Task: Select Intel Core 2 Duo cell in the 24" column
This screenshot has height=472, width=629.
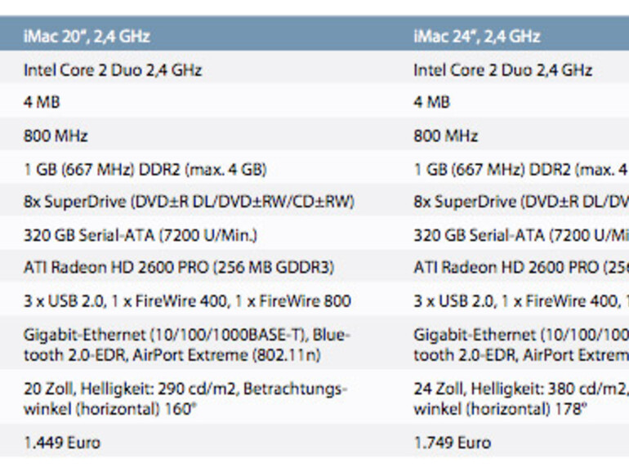Action: click(502, 70)
